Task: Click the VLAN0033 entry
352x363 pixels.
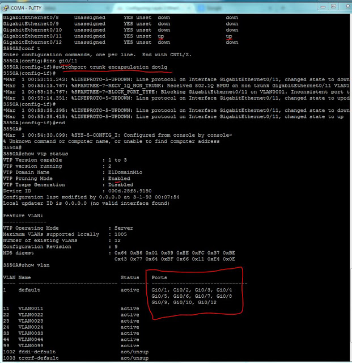Action: 31,334
